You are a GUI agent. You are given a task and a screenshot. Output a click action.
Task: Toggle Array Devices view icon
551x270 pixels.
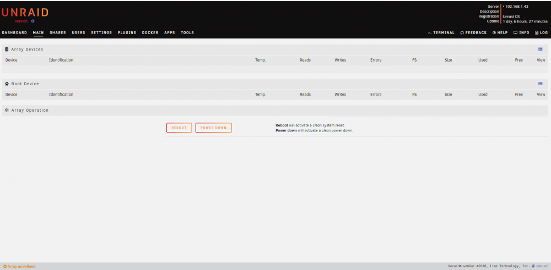[x=541, y=49]
